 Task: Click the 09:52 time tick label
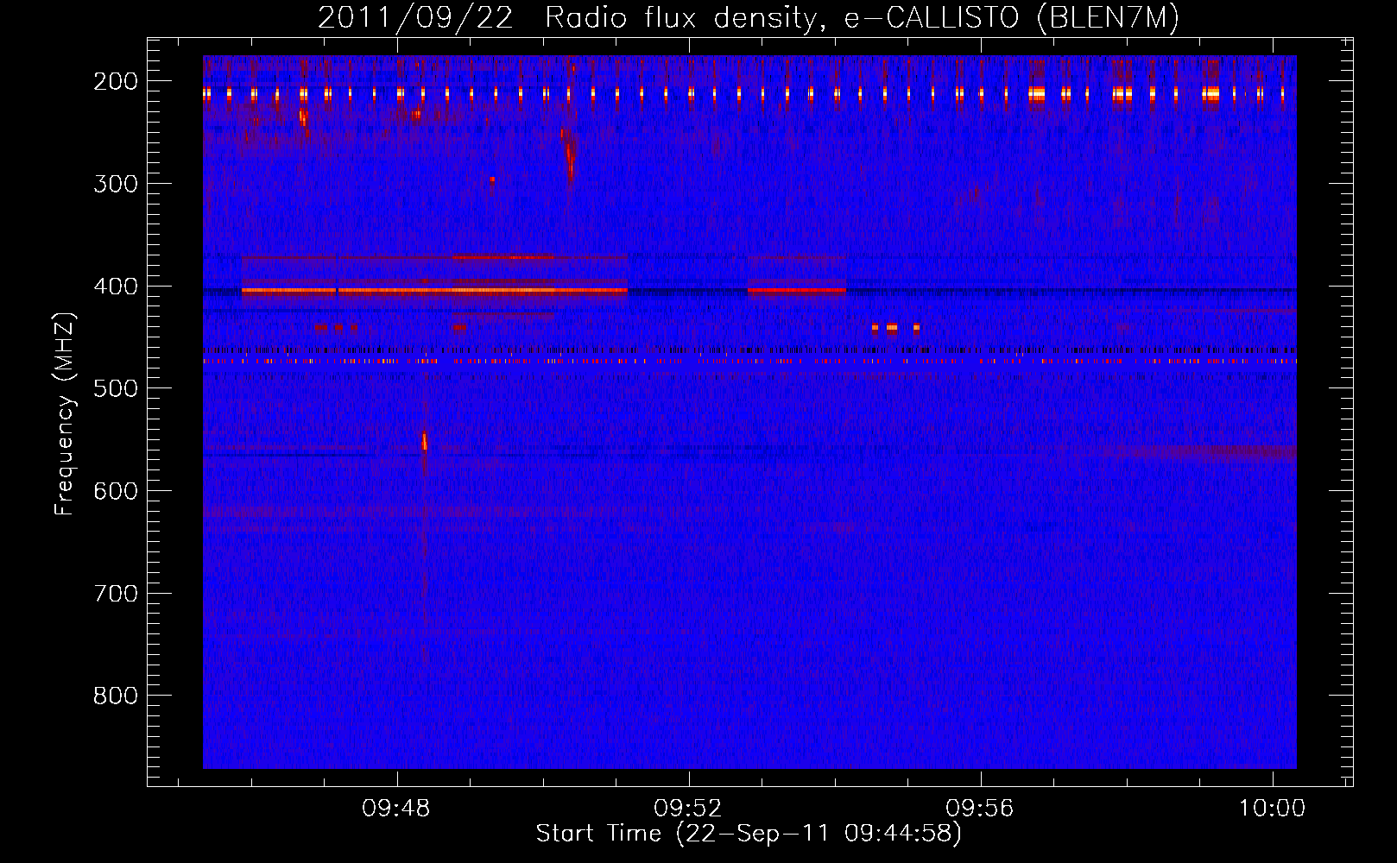point(688,809)
